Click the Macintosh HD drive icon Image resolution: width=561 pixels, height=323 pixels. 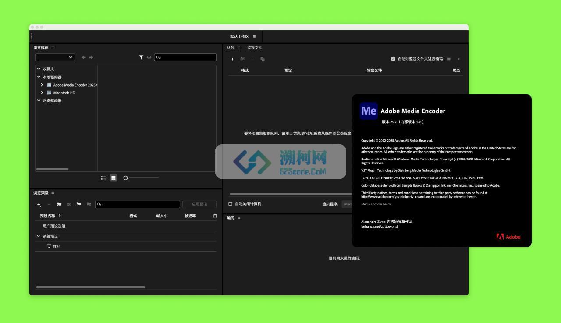click(49, 93)
